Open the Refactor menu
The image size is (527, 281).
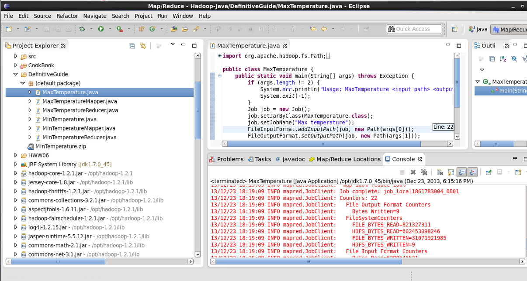(x=67, y=16)
